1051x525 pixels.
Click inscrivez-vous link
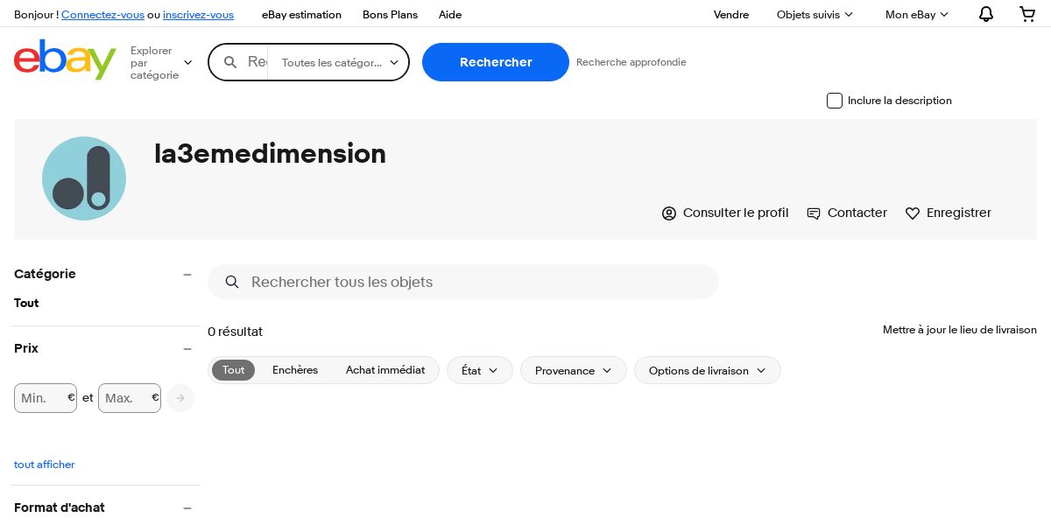click(198, 14)
